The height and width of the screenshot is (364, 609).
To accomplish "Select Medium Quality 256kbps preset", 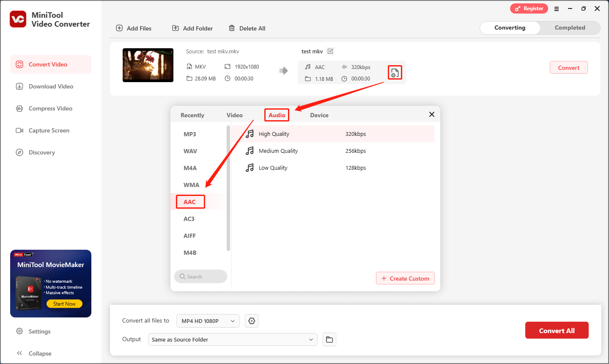I will click(x=333, y=151).
